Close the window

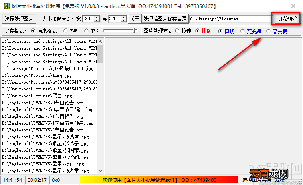(x=293, y=6)
